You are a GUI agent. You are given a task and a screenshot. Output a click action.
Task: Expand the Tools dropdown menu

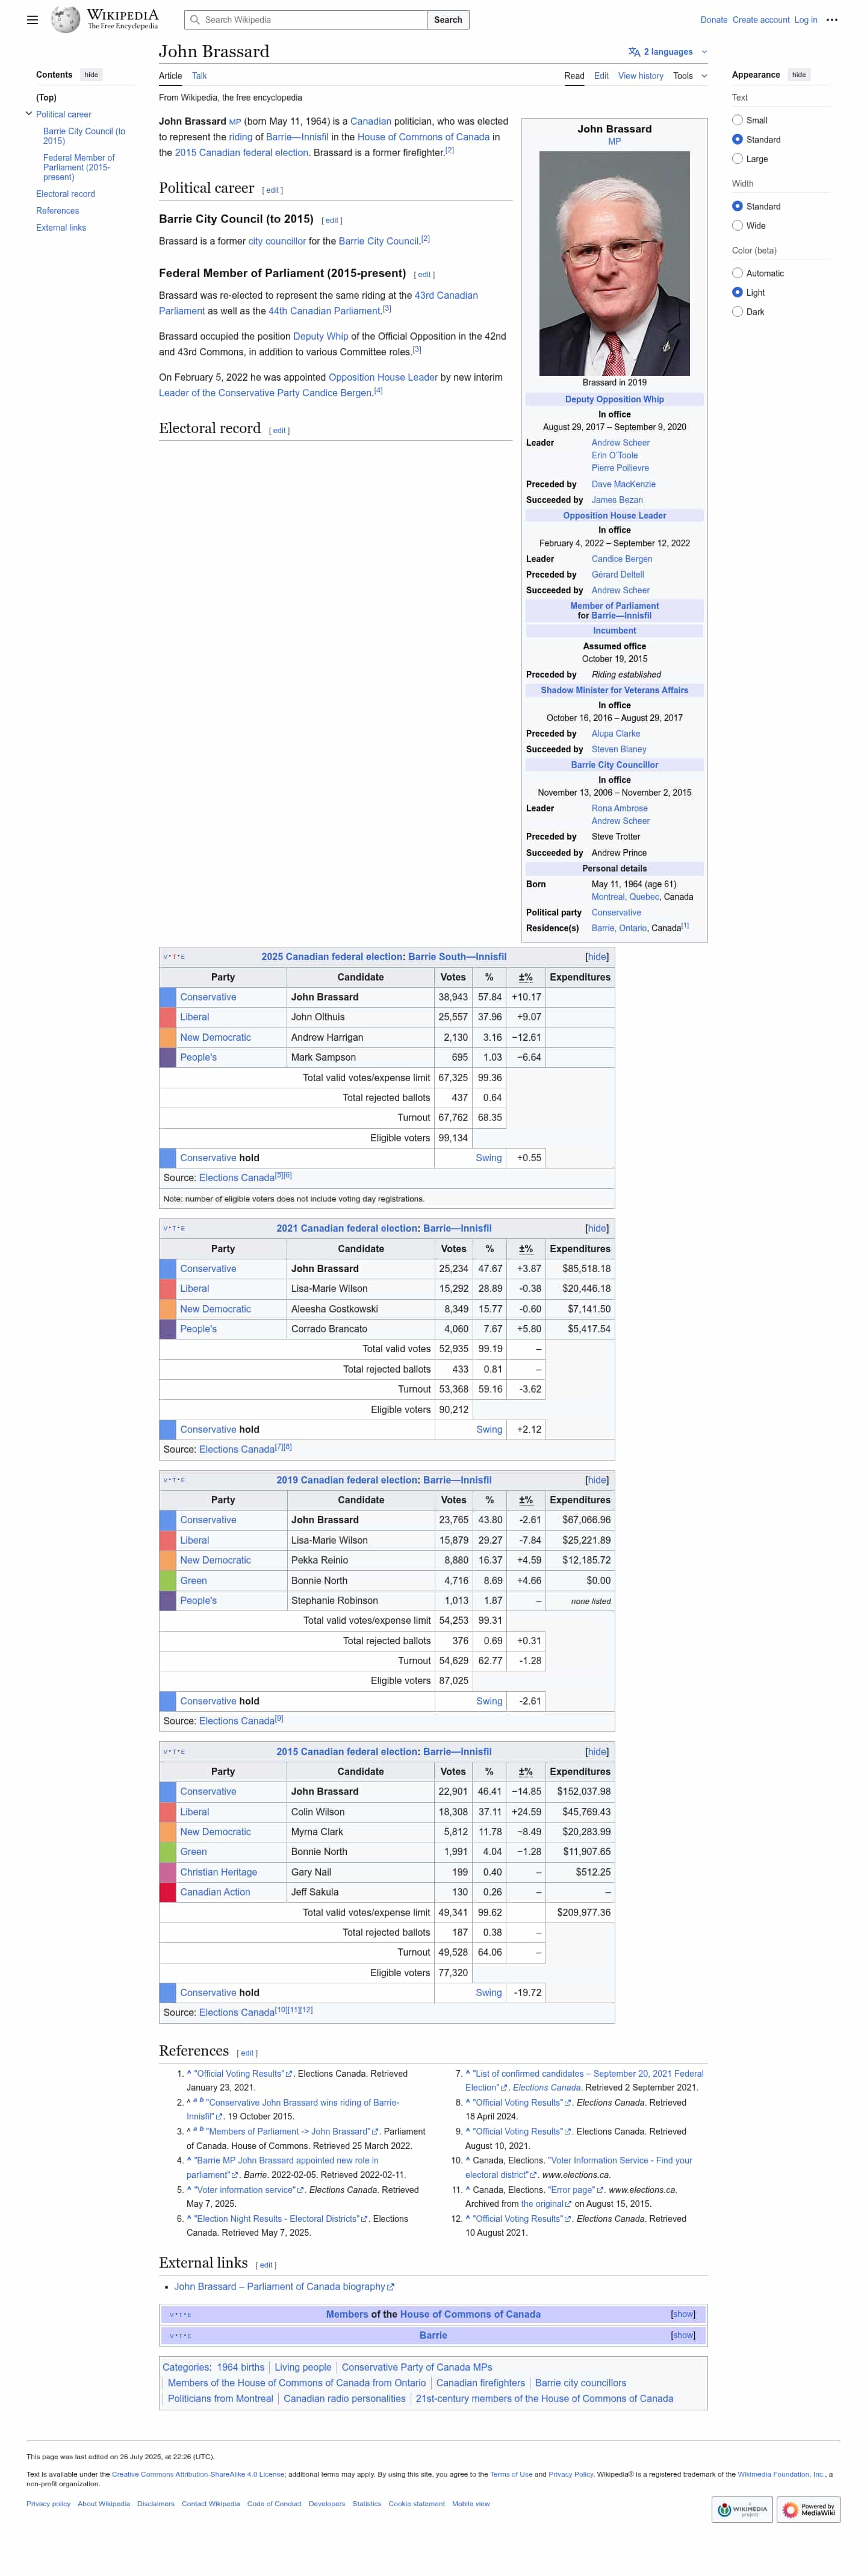click(689, 76)
